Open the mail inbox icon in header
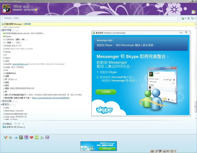The image size is (197, 153). [193, 12]
